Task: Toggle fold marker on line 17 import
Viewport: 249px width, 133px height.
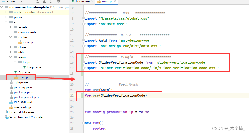Action: (83, 68)
